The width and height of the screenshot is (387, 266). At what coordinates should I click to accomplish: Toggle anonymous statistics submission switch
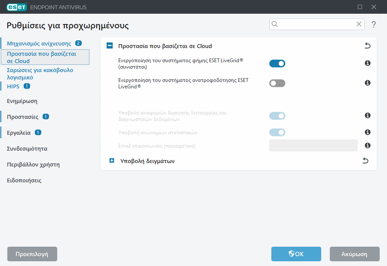click(x=277, y=133)
